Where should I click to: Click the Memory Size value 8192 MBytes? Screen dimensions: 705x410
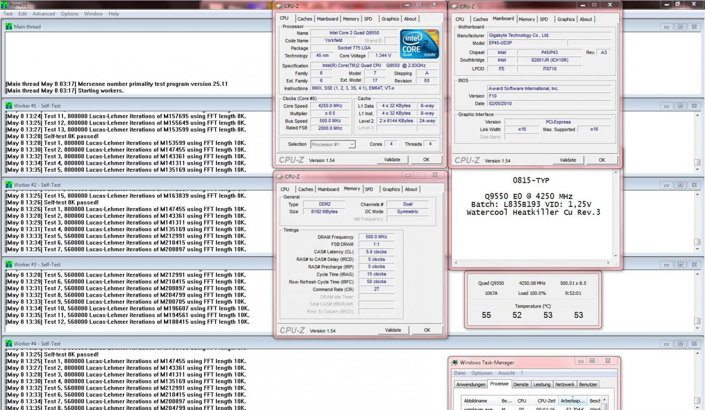[325, 212]
